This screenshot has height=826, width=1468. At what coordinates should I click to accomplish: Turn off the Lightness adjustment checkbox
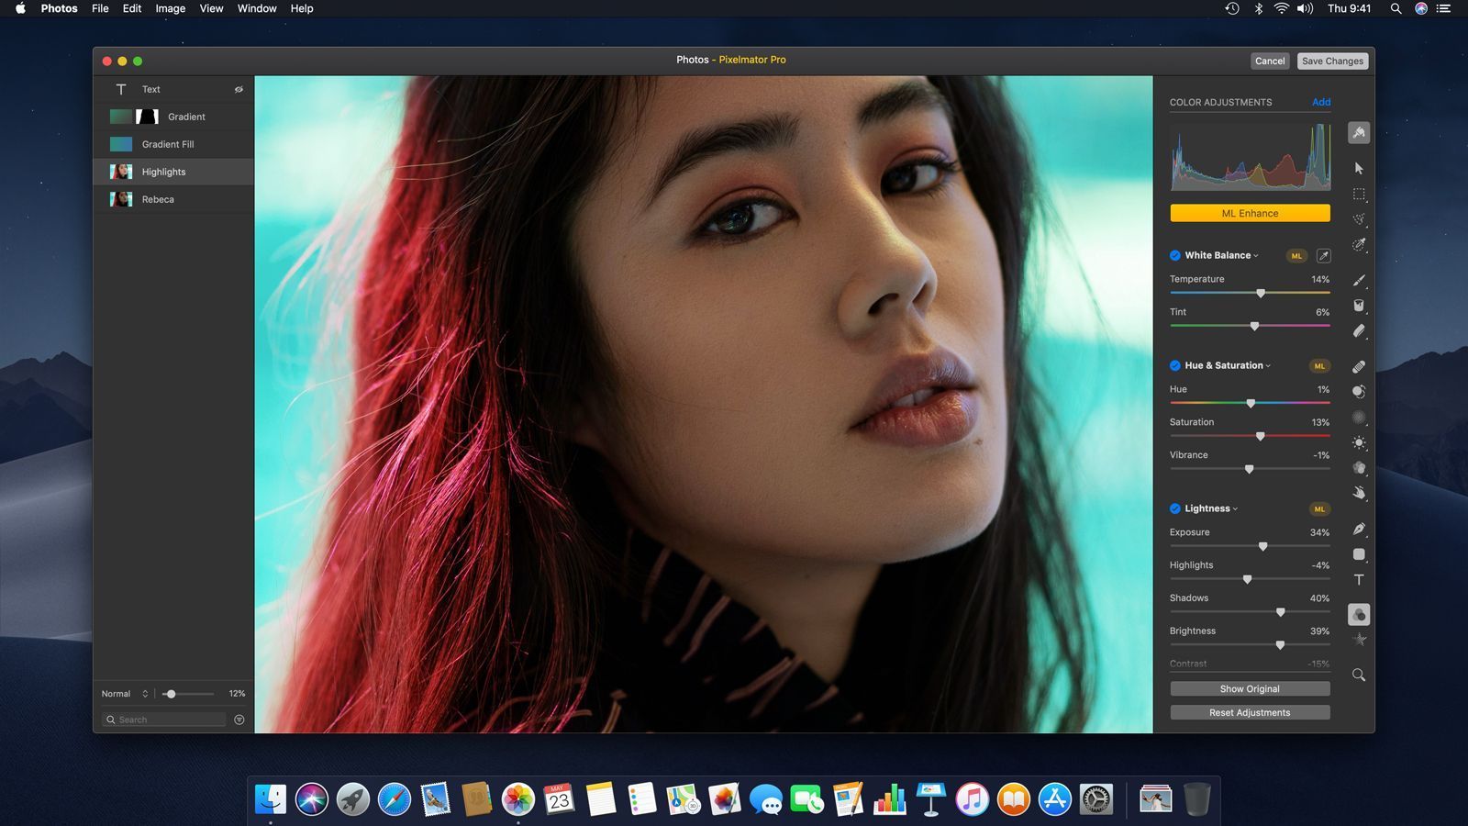click(x=1175, y=509)
